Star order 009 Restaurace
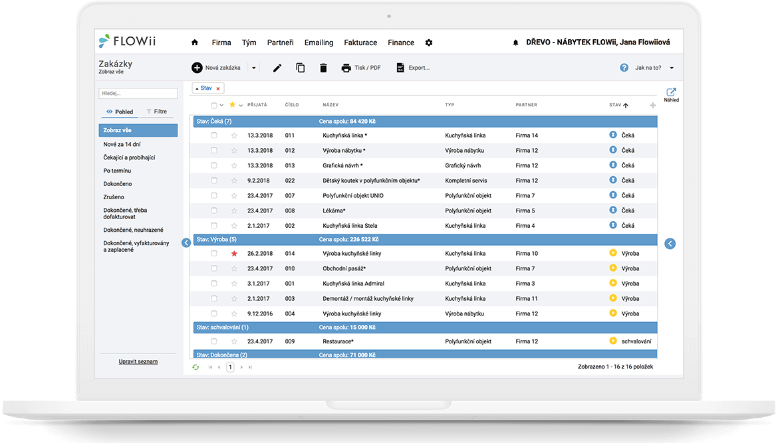 [x=234, y=342]
